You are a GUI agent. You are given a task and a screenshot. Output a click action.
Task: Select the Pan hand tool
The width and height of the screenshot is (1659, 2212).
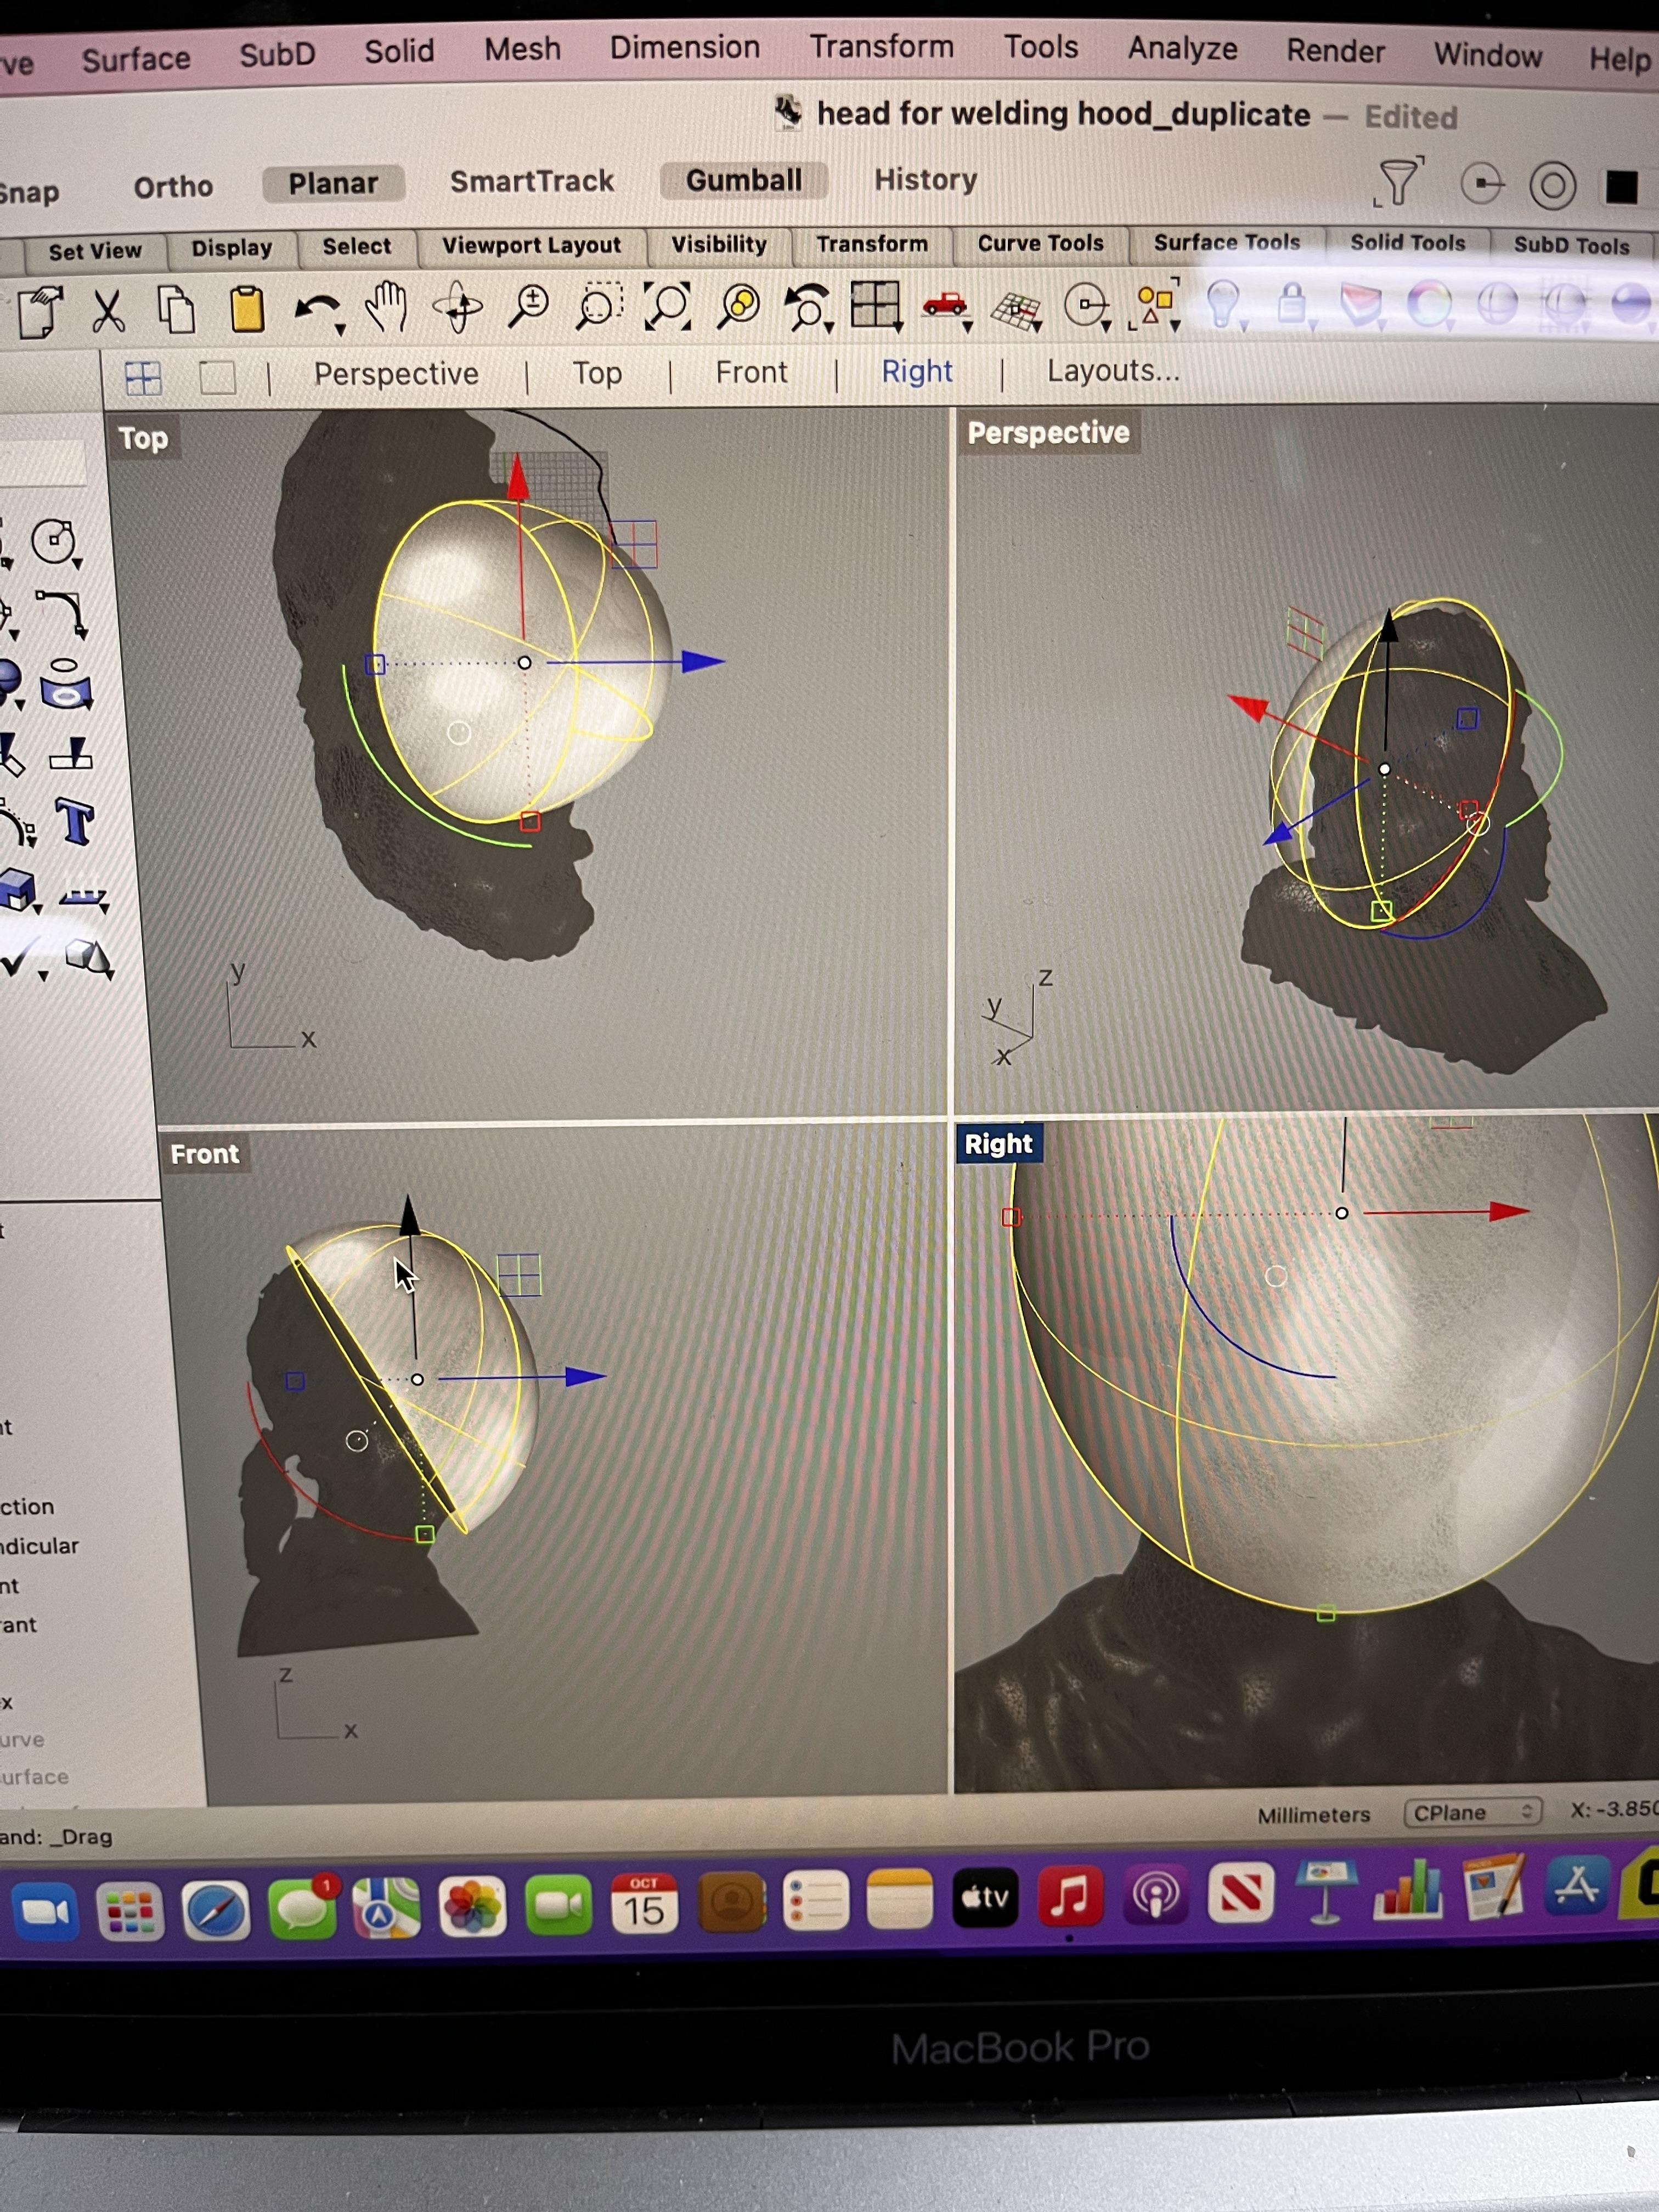coord(386,307)
